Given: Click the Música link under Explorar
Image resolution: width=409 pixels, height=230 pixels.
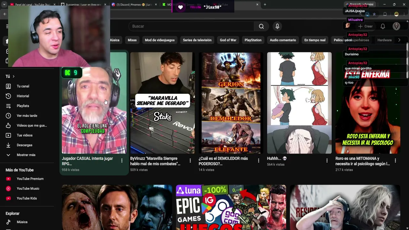Looking at the screenshot, I should pyautogui.click(x=22, y=222).
